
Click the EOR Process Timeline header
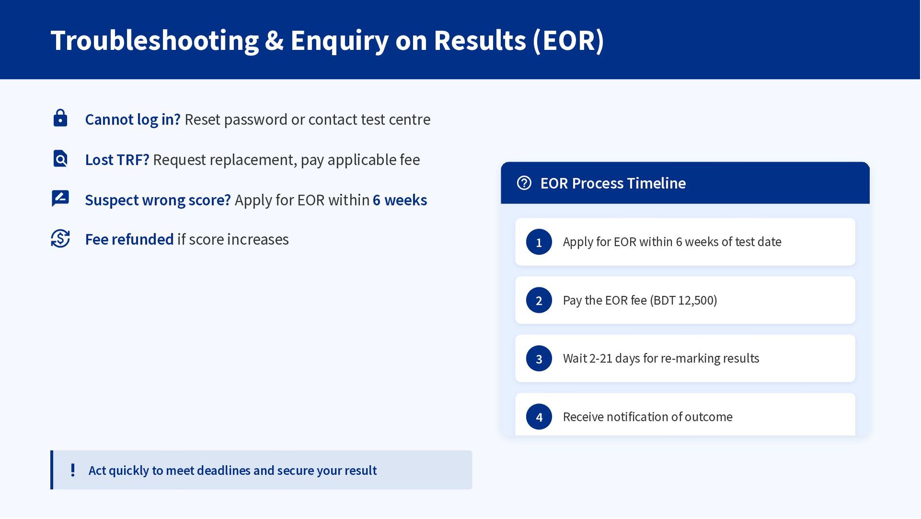685,183
